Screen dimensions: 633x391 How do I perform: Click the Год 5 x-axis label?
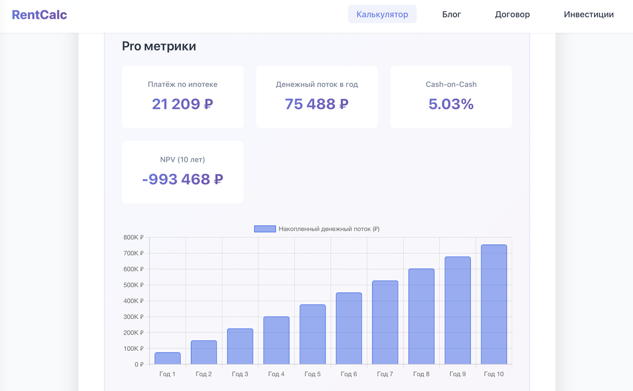tap(313, 374)
